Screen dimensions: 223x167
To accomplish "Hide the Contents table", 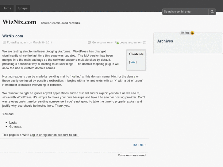I will click(x=133, y=62).
